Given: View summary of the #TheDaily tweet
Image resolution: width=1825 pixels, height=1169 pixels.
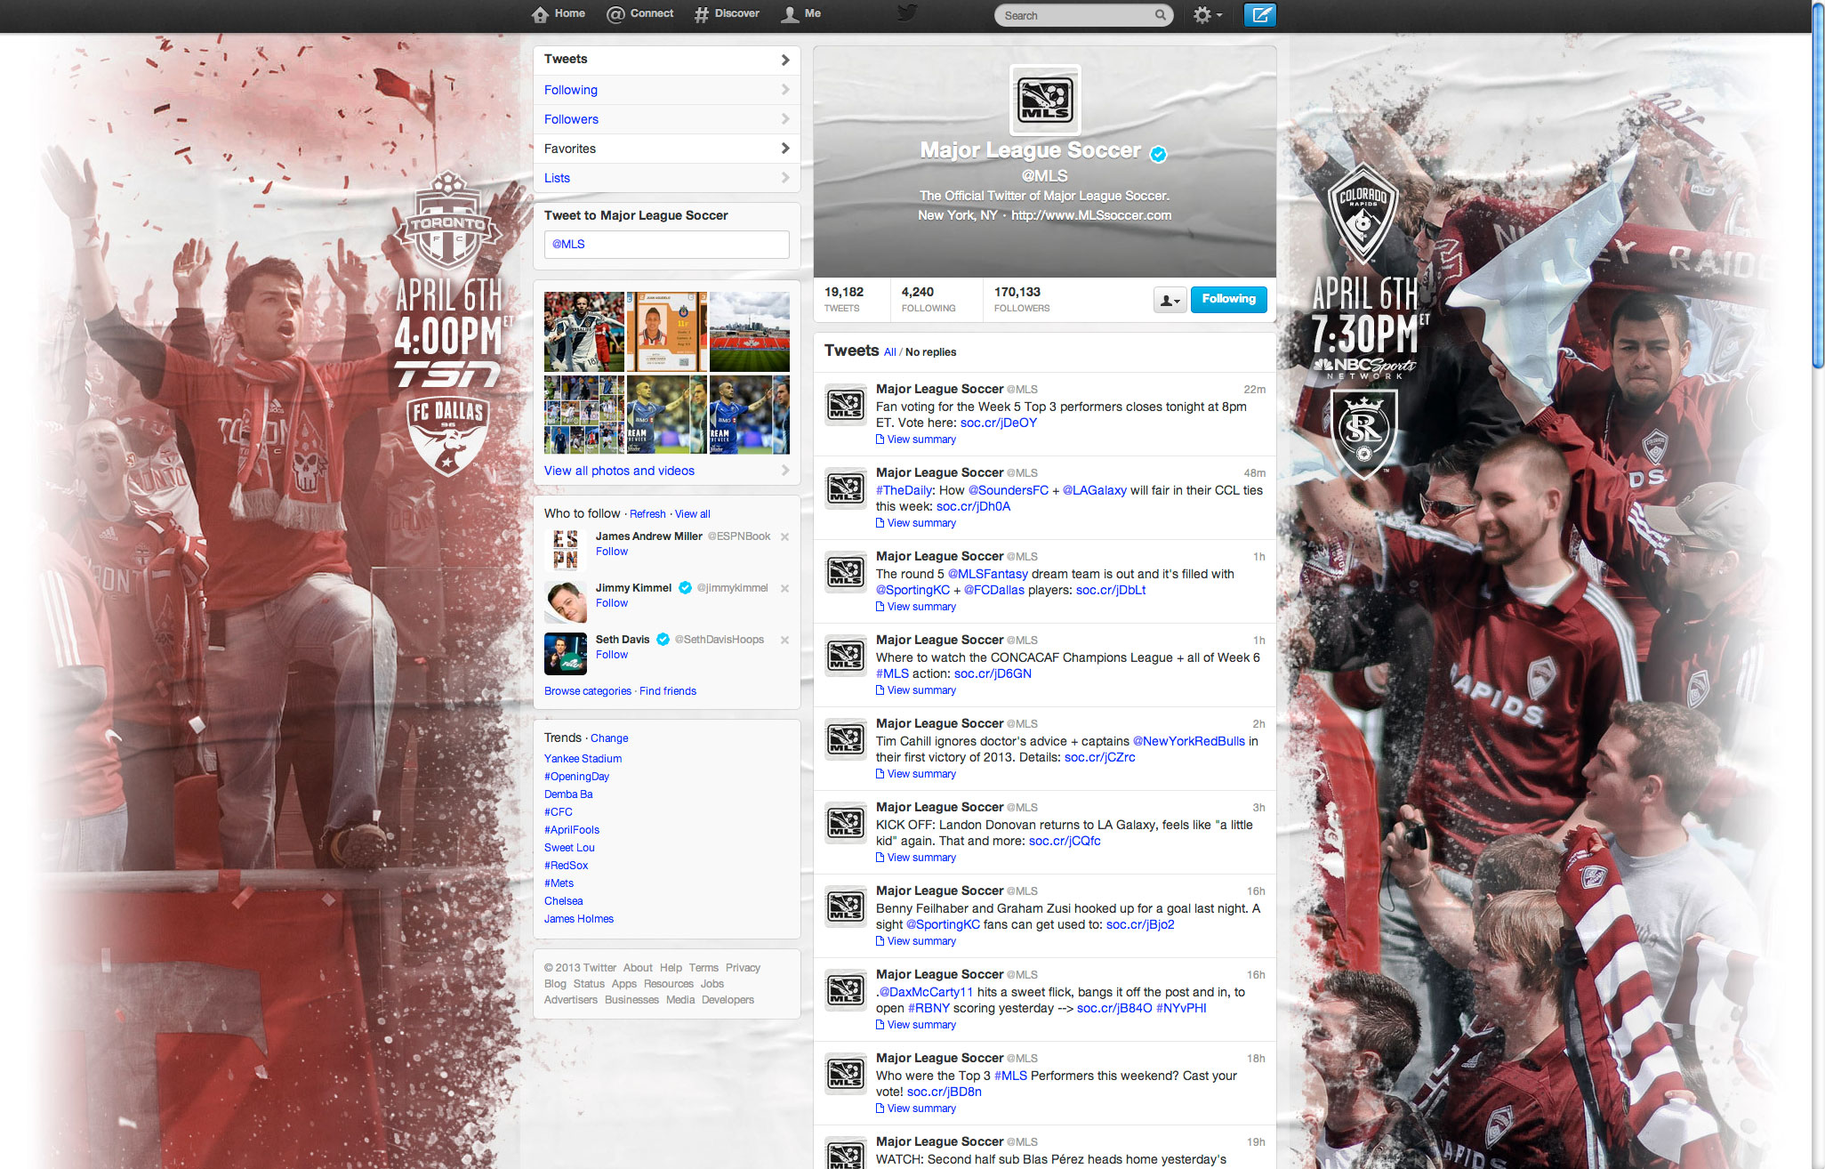Looking at the screenshot, I should [x=916, y=523].
